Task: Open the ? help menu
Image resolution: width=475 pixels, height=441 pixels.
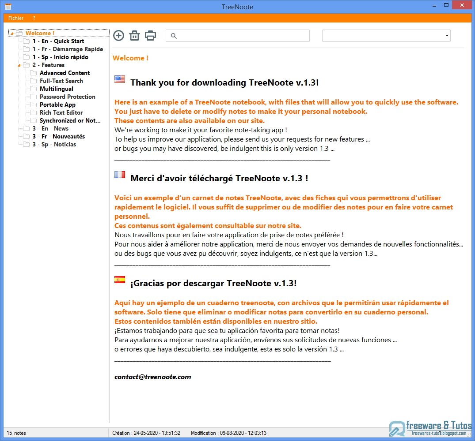Action: (x=34, y=18)
